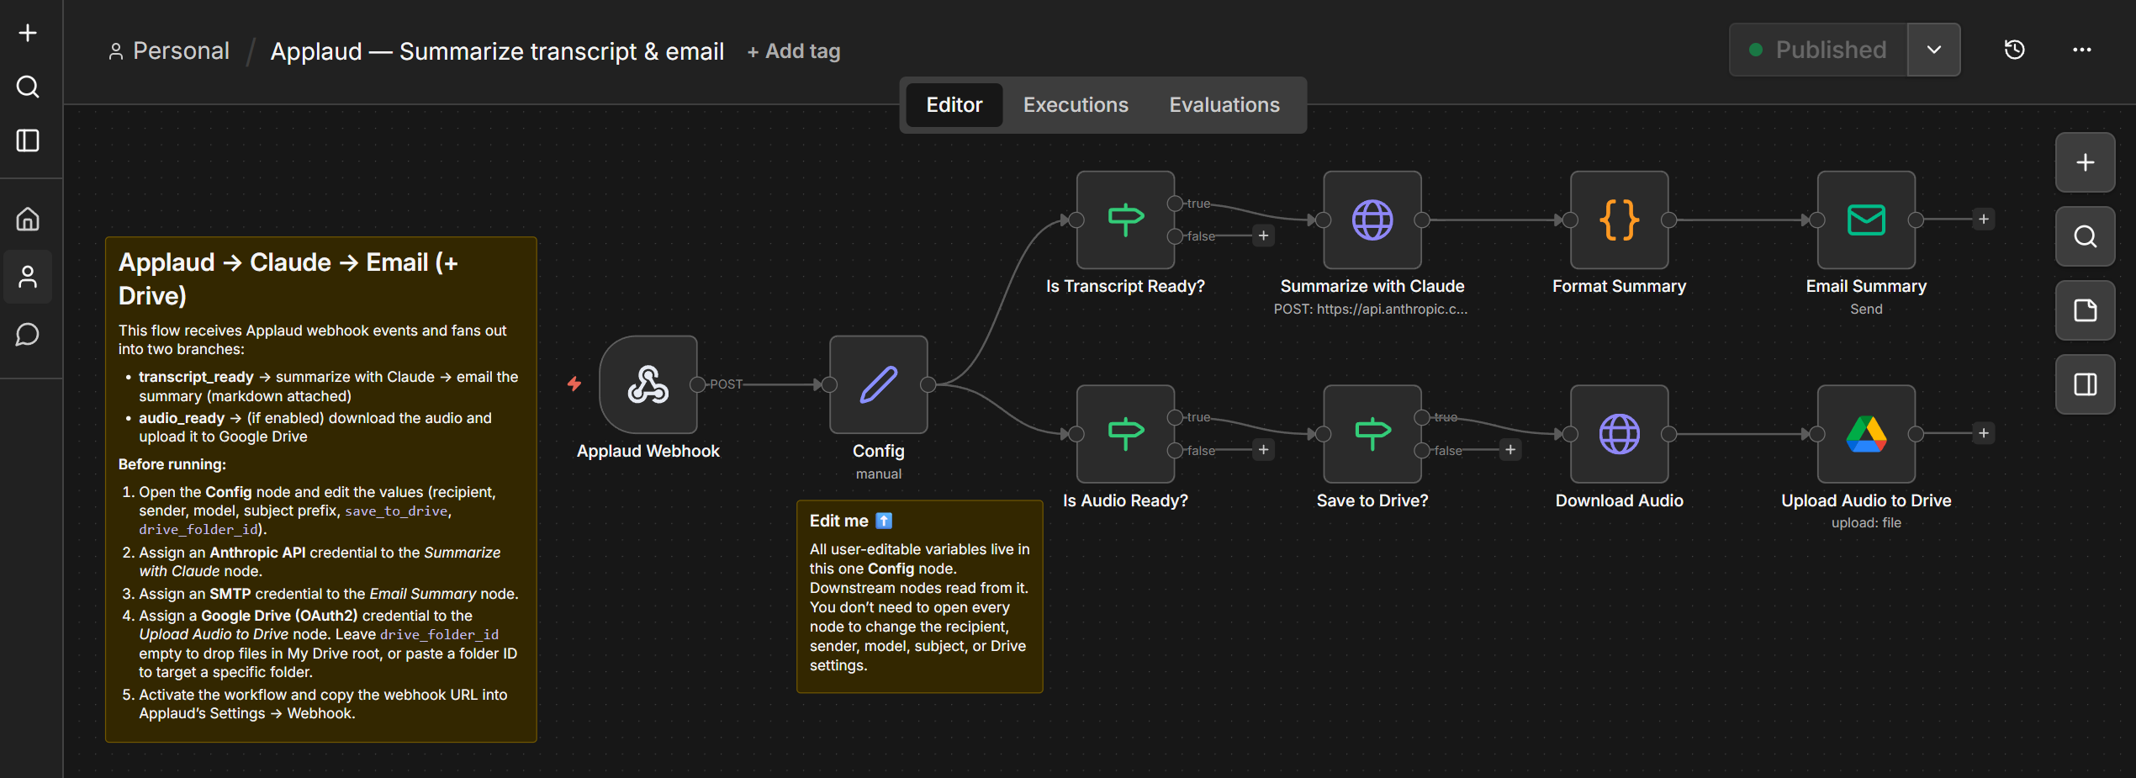Image resolution: width=2136 pixels, height=778 pixels.
Task: Add node on Save to Drive false branch
Action: tap(1510, 450)
